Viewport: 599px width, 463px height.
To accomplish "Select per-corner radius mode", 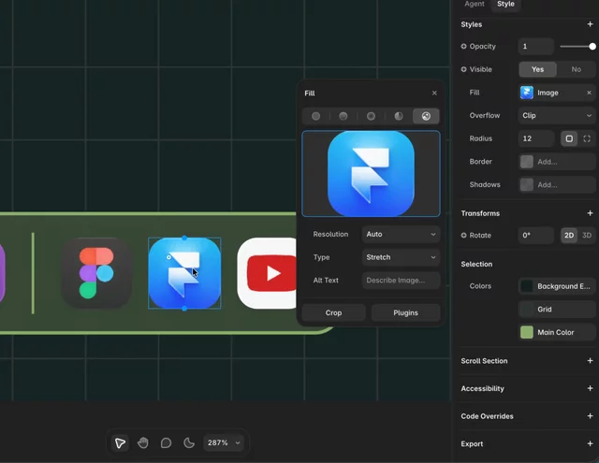I will click(x=587, y=138).
